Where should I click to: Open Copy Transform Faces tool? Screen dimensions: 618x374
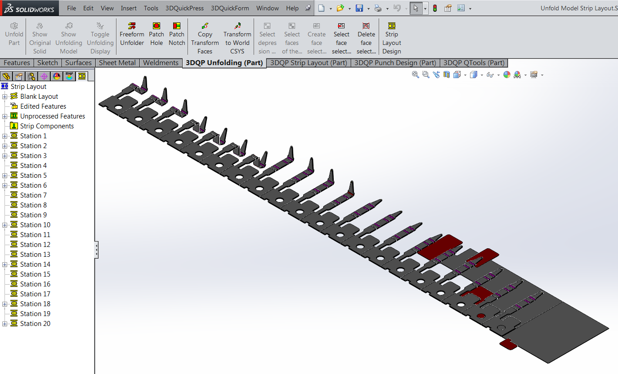point(205,39)
